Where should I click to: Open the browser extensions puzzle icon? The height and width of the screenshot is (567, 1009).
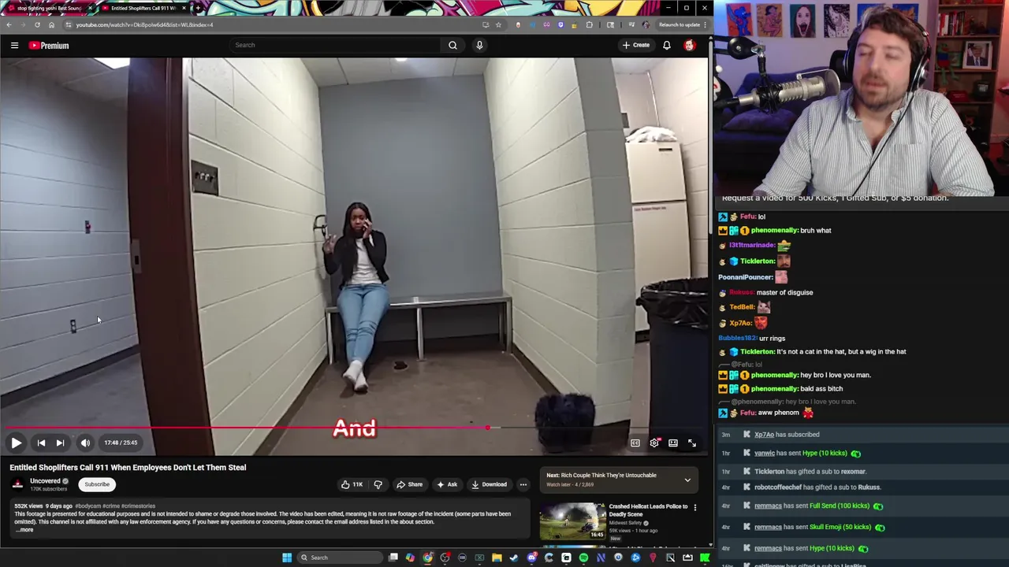589,24
